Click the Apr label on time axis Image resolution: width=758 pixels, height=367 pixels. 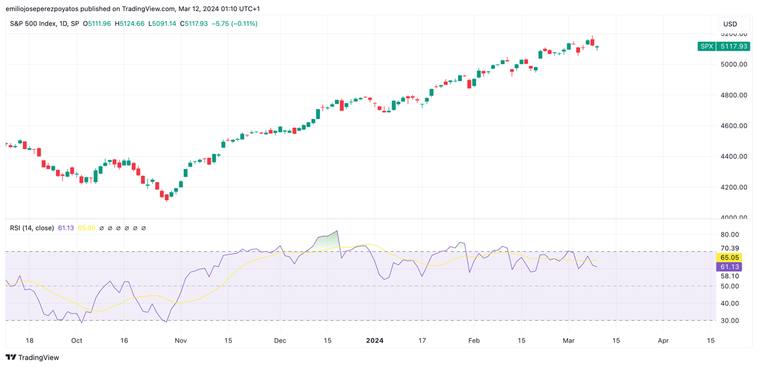tap(663, 341)
